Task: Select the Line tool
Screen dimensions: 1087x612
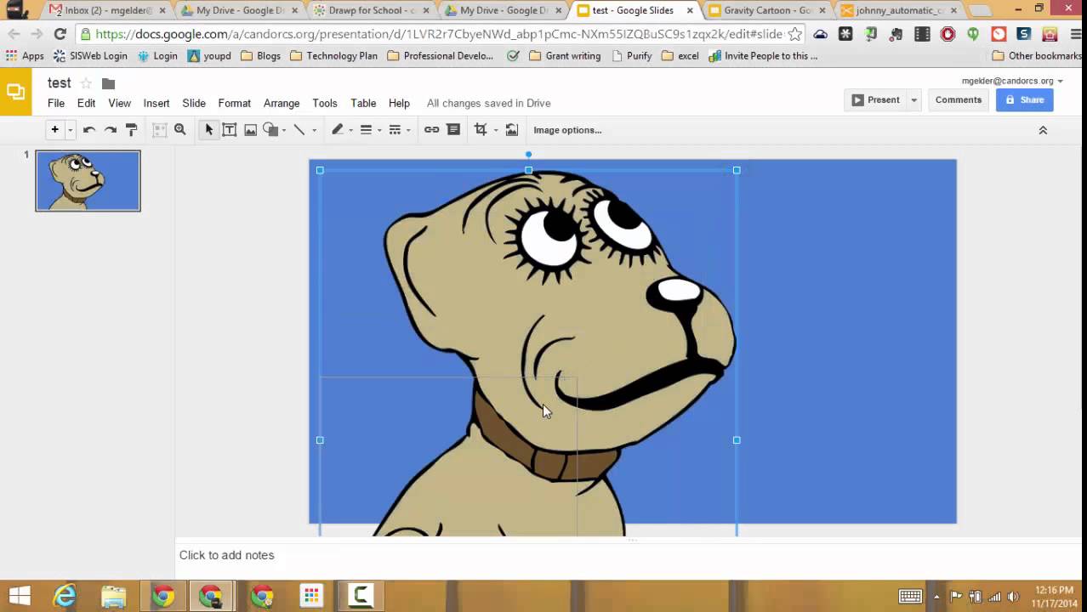Action: pos(299,130)
